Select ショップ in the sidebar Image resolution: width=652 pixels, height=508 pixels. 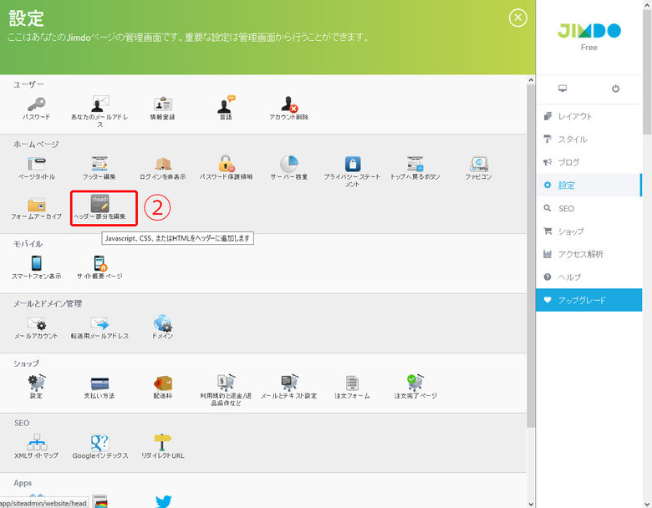pyautogui.click(x=588, y=231)
